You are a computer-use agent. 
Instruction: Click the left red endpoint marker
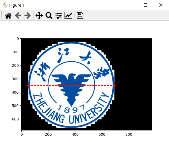28,85
